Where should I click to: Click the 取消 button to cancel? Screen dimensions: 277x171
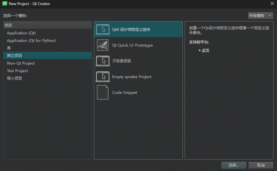[261, 165]
